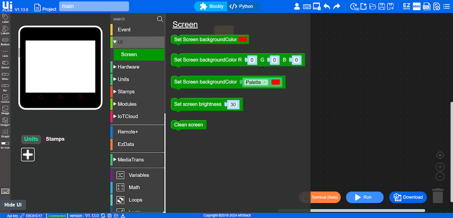Open the hamburger list menu
This screenshot has width=453, height=218.
click(x=446, y=7)
